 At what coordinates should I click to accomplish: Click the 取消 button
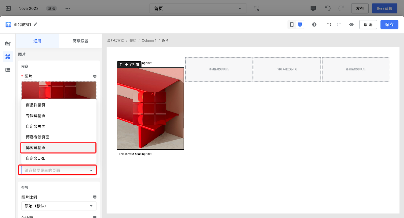368,24
